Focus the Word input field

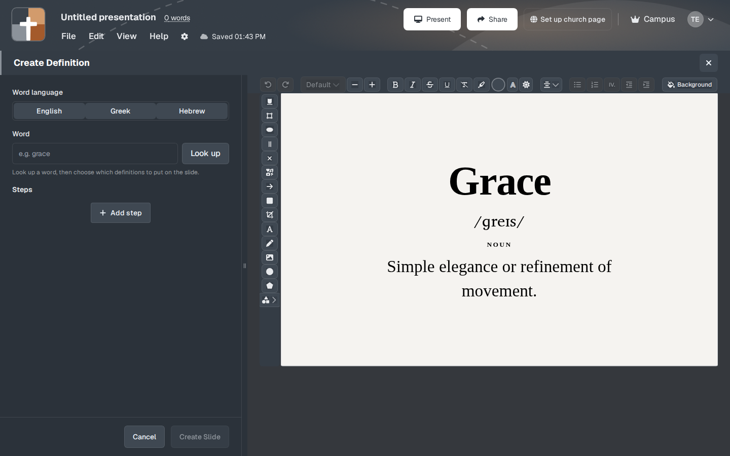click(x=95, y=154)
